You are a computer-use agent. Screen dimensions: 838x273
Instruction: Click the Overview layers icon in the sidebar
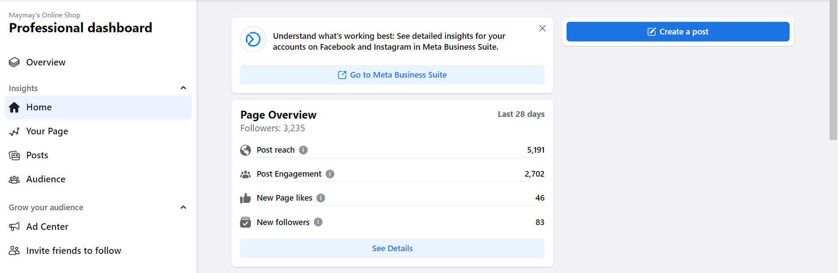pyautogui.click(x=14, y=62)
